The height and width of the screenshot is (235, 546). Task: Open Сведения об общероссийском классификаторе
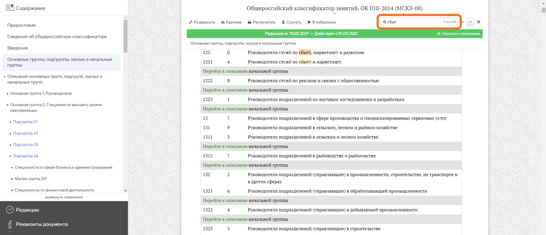pos(57,37)
